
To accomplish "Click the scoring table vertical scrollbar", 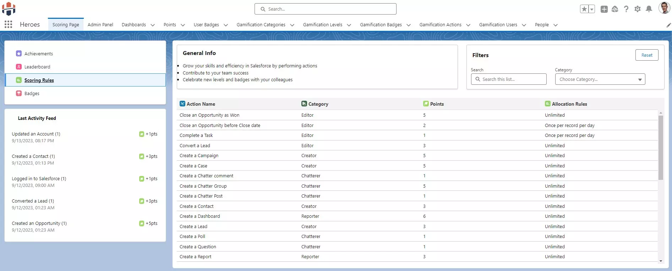I will click(661, 148).
